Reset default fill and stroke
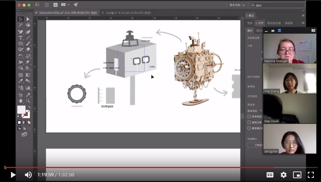 pos(19,117)
